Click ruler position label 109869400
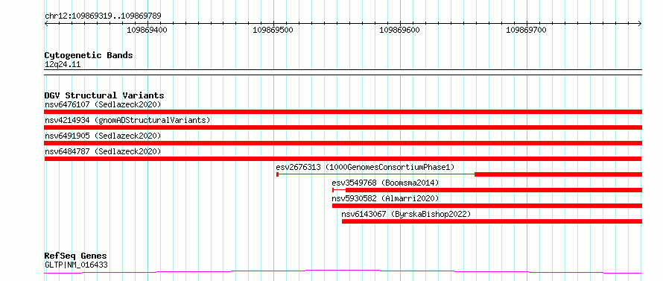The height and width of the screenshot is (281, 663). [x=147, y=30]
